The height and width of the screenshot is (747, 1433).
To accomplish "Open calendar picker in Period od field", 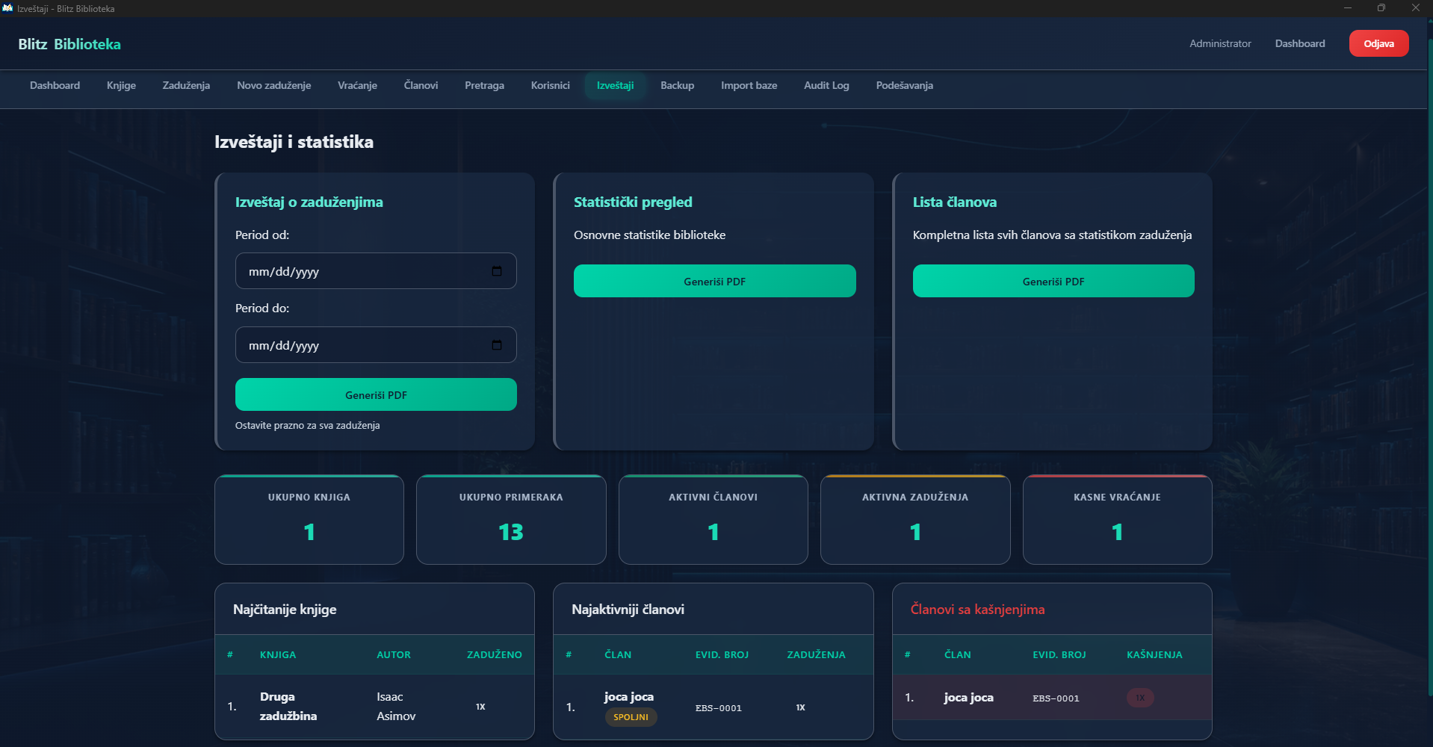I will click(x=497, y=271).
